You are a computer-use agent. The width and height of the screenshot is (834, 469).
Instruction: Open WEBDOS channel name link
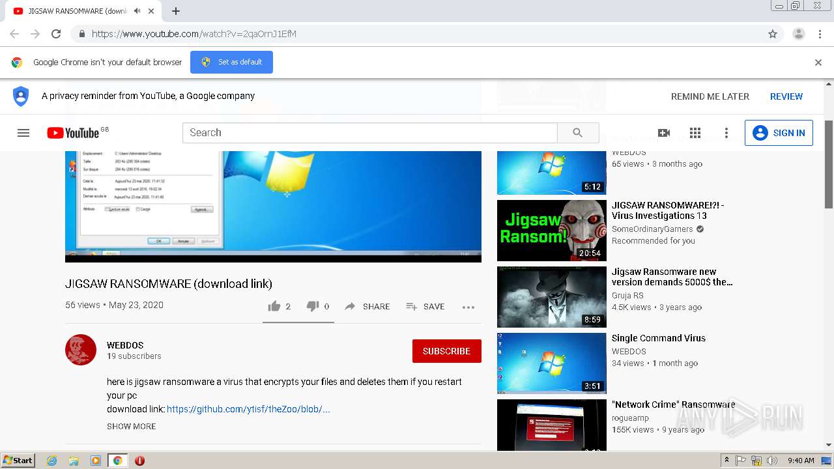coord(125,345)
